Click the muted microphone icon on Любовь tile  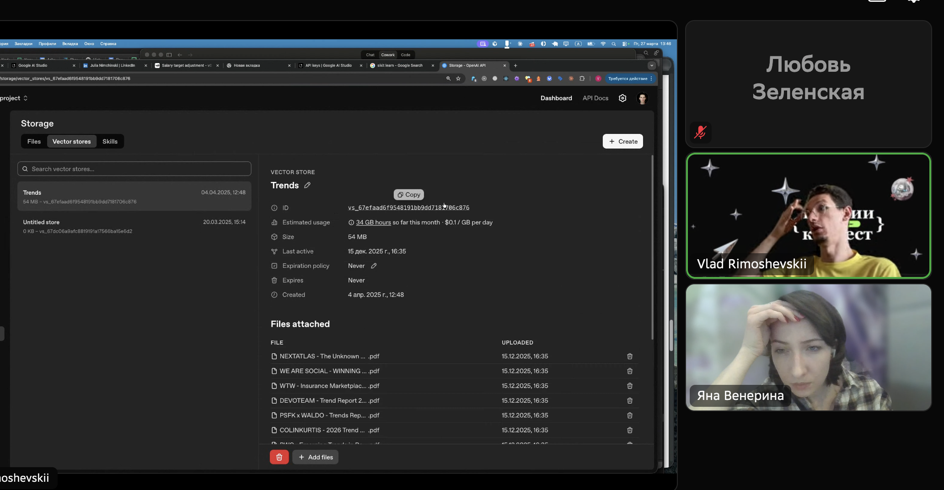tap(700, 133)
